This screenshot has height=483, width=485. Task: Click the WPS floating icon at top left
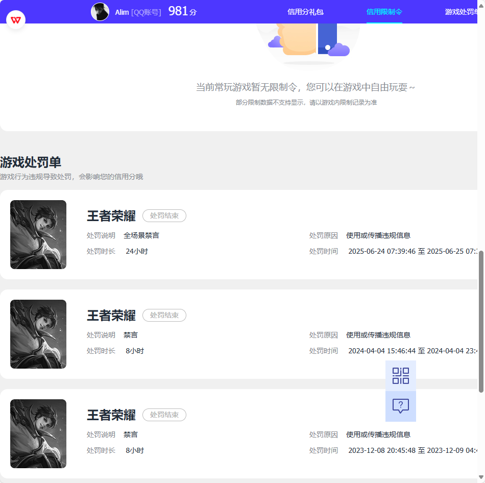[16, 20]
